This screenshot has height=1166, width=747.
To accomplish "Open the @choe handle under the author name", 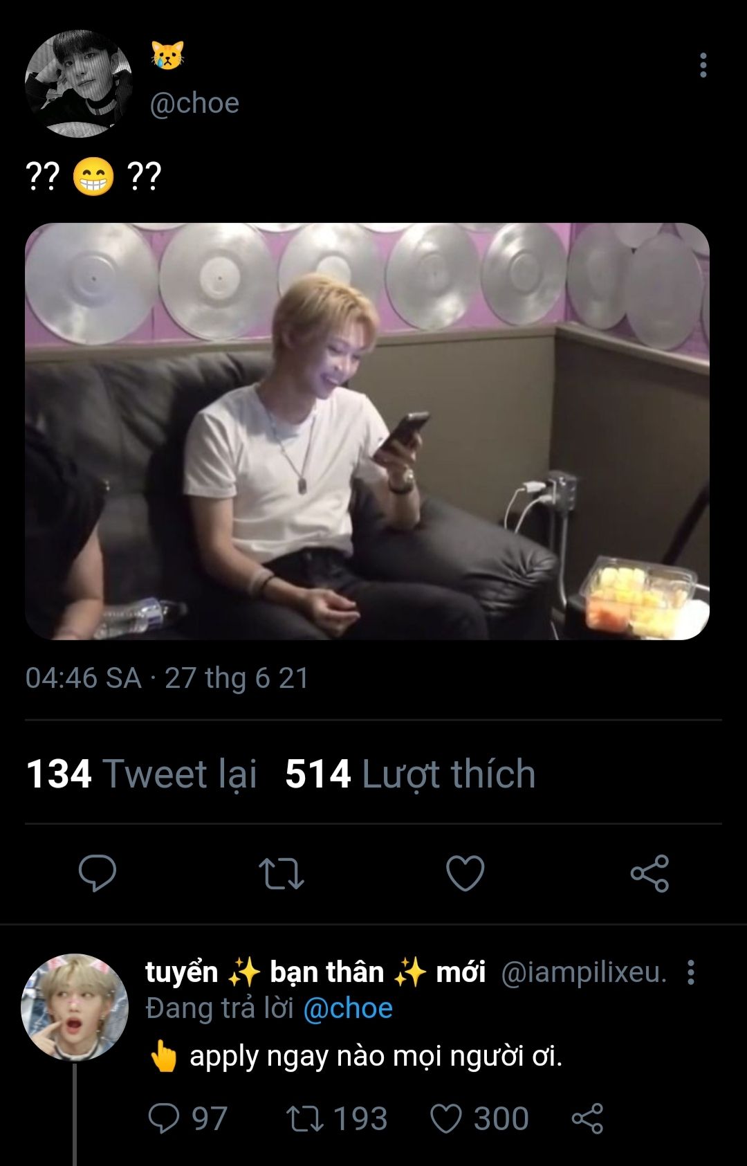I will click(x=194, y=103).
